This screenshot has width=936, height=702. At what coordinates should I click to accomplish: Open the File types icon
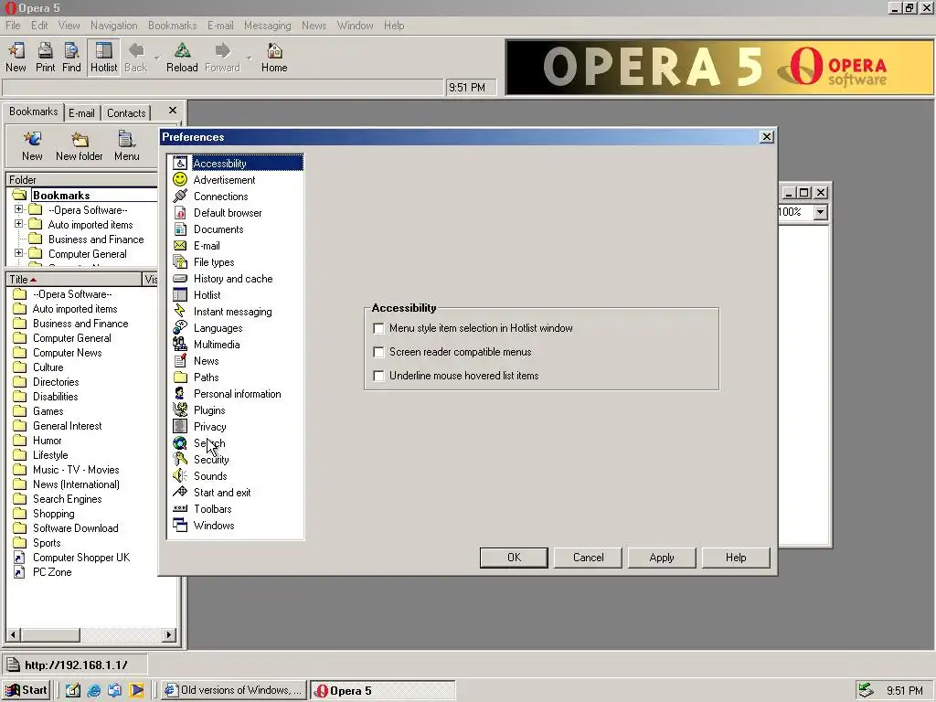coord(180,262)
